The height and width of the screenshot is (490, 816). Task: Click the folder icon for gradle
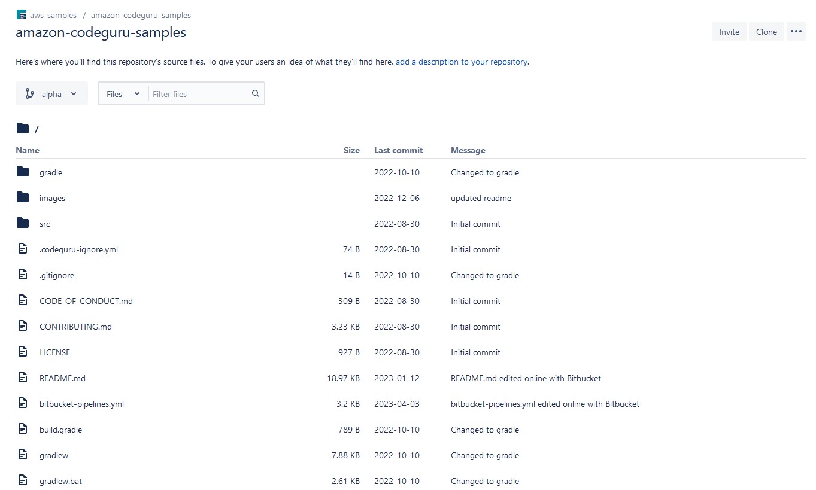[23, 172]
